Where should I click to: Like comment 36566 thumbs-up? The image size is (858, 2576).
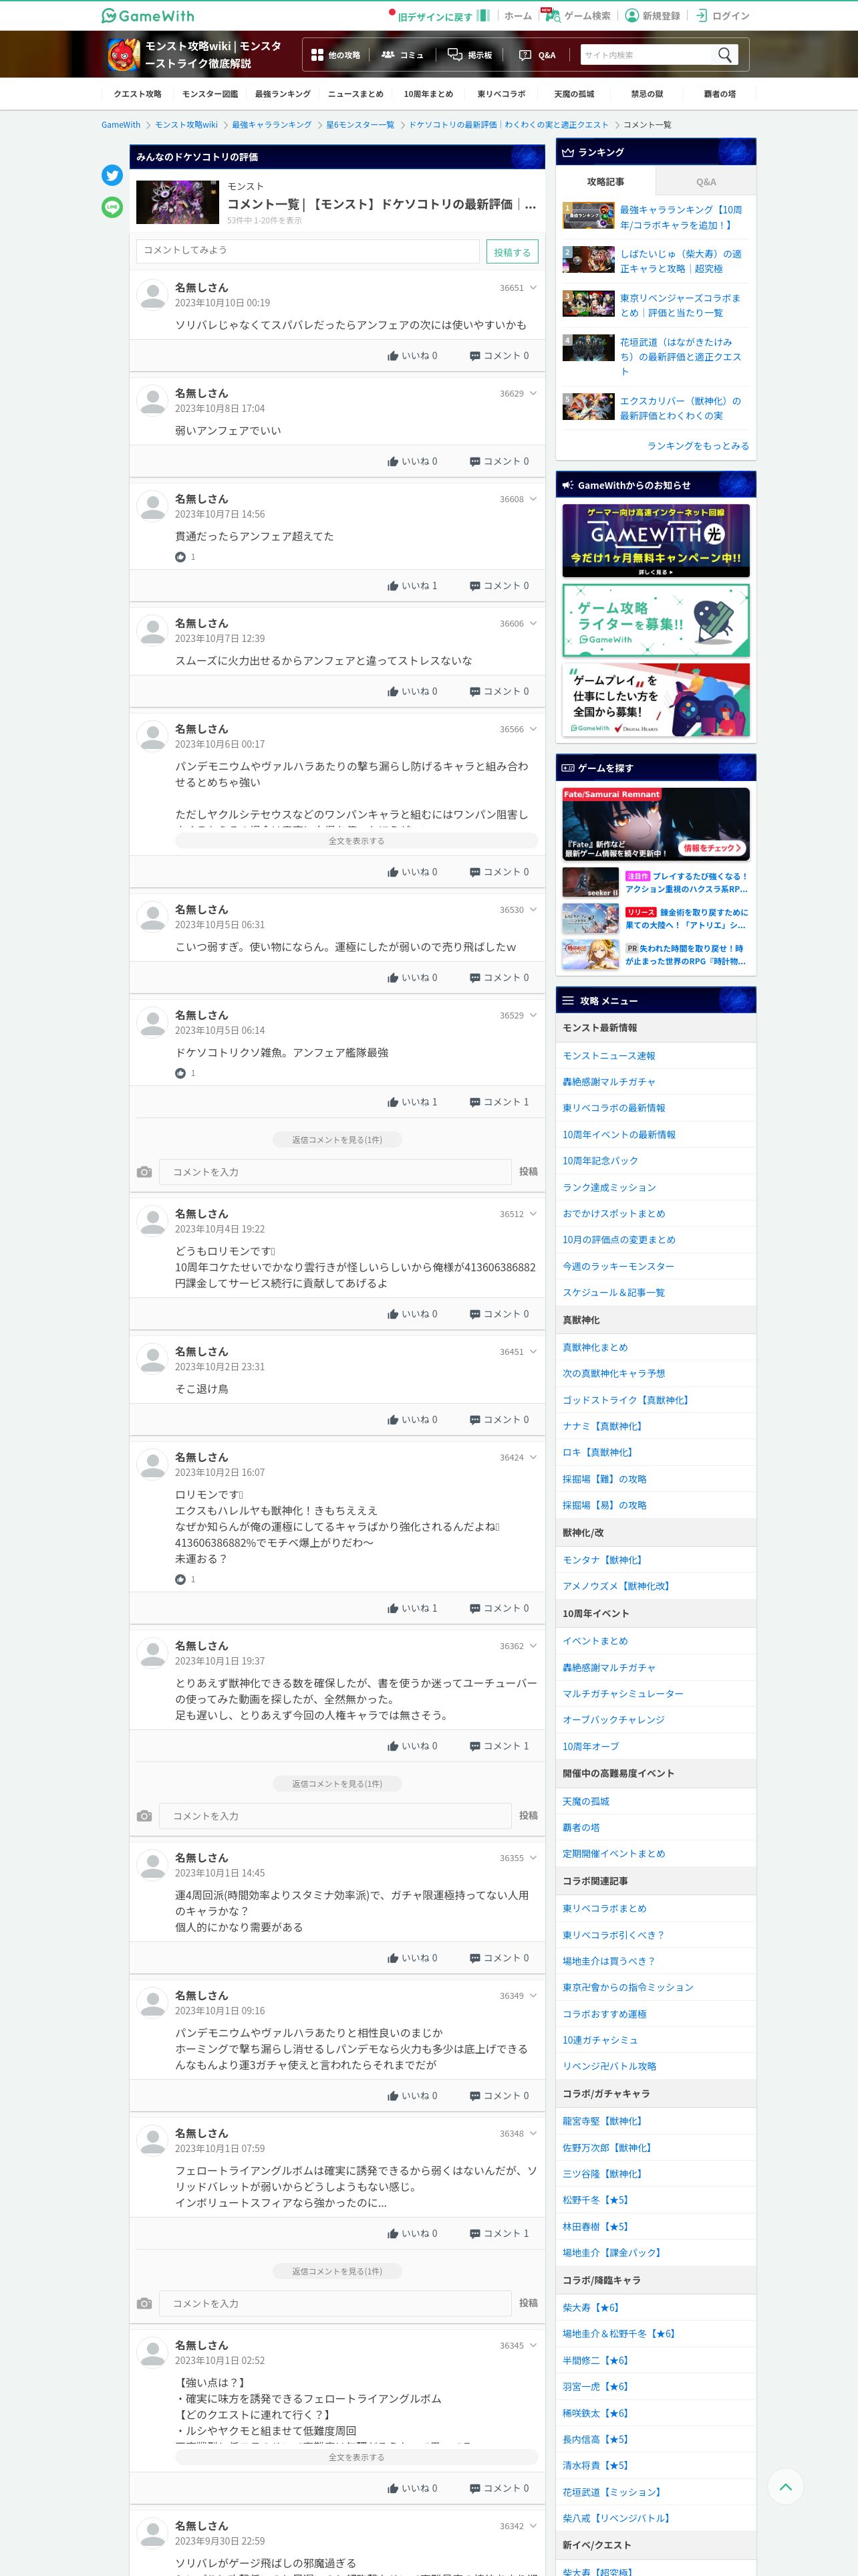pos(392,872)
